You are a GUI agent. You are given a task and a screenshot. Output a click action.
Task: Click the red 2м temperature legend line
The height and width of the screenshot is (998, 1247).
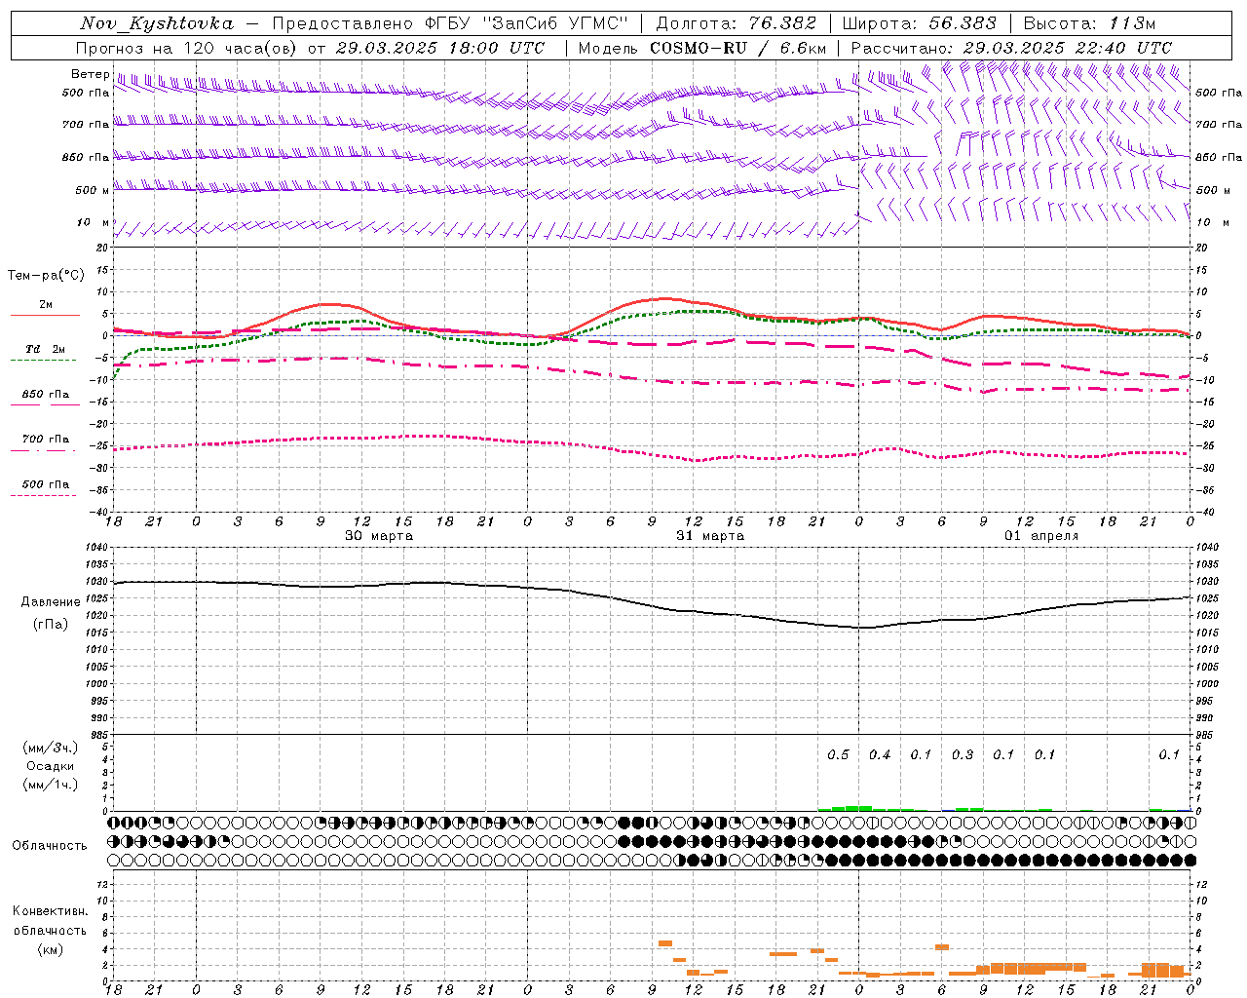pos(45,315)
